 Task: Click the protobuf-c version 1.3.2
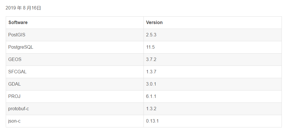(x=151, y=109)
